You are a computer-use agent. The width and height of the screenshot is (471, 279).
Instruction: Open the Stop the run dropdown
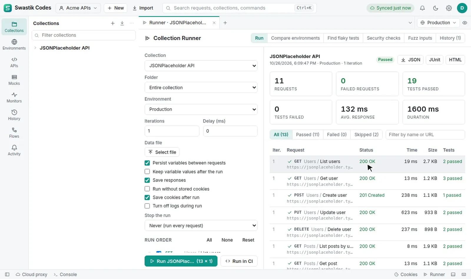coord(201,226)
